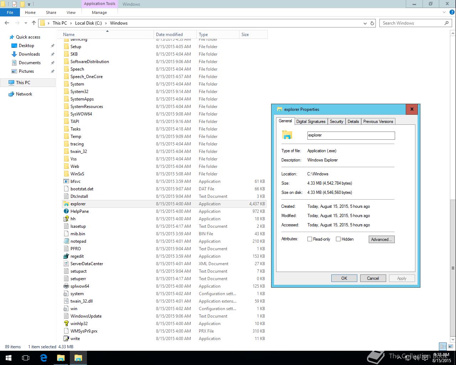Image resolution: width=456 pixels, height=365 pixels.
Task: Go up one folder level arrow
Action: click(34, 23)
